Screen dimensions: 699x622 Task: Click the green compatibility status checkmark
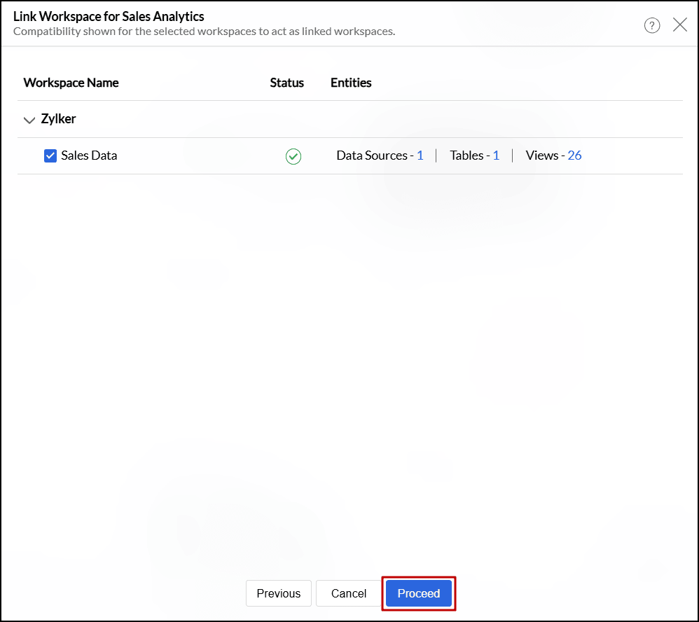(293, 156)
